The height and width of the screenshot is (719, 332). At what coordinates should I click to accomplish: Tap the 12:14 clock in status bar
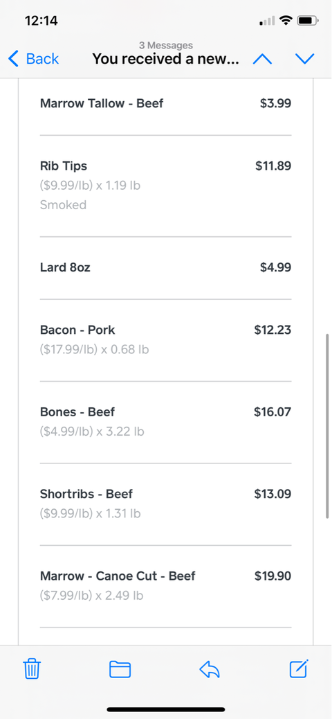tap(41, 21)
